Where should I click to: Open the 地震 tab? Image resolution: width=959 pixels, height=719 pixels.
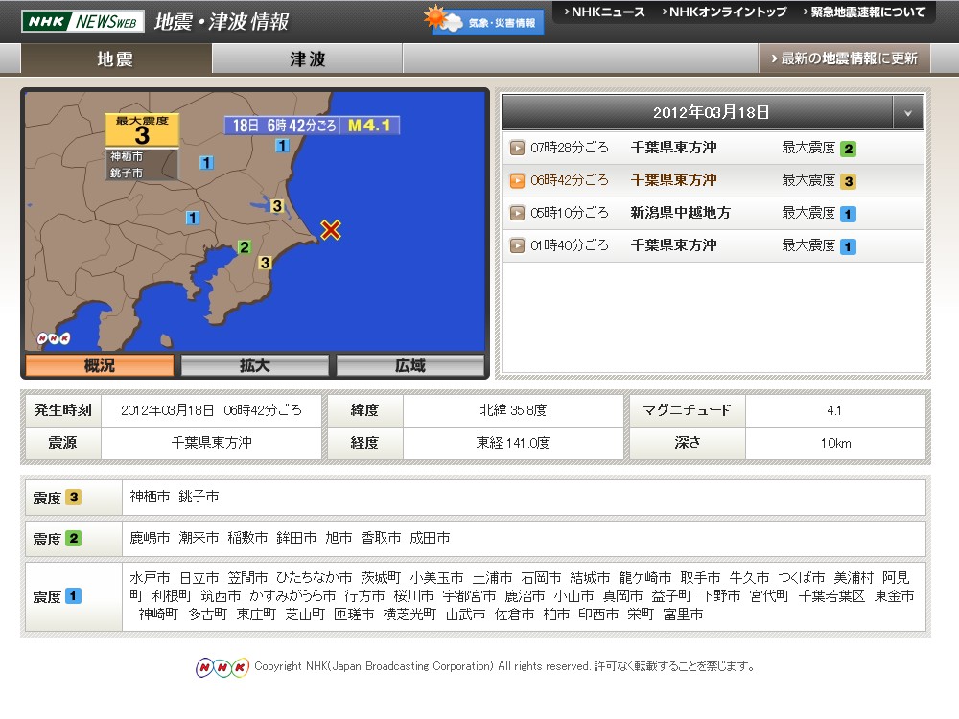(116, 58)
